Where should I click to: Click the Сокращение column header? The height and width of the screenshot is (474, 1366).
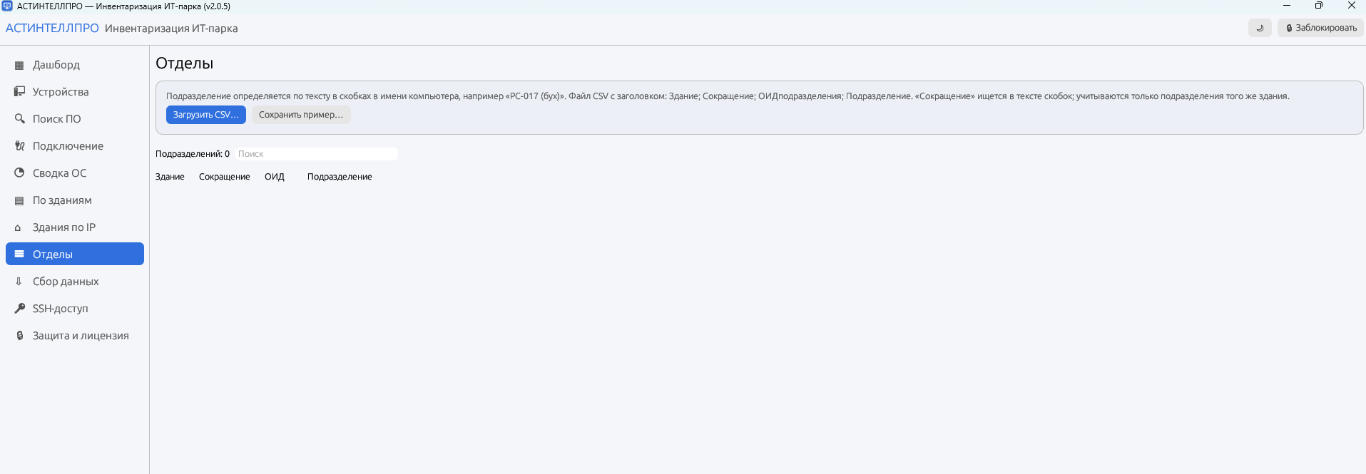pos(225,177)
